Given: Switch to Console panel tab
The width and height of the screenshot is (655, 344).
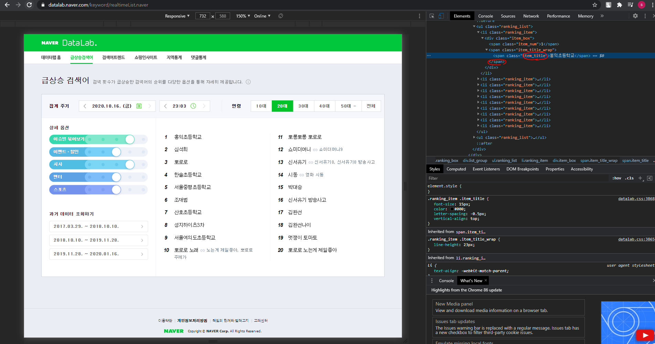Looking at the screenshot, I should coord(485,16).
